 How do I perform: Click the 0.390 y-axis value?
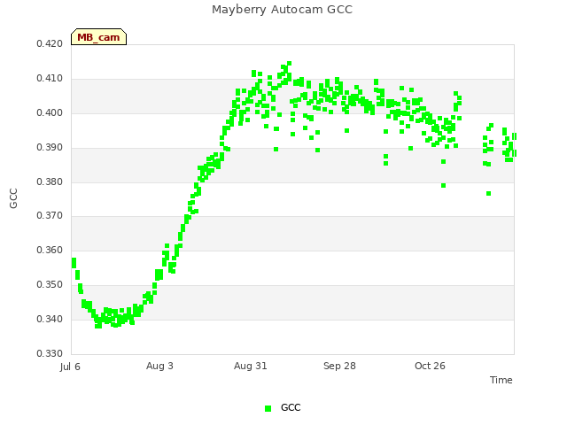click(x=50, y=148)
